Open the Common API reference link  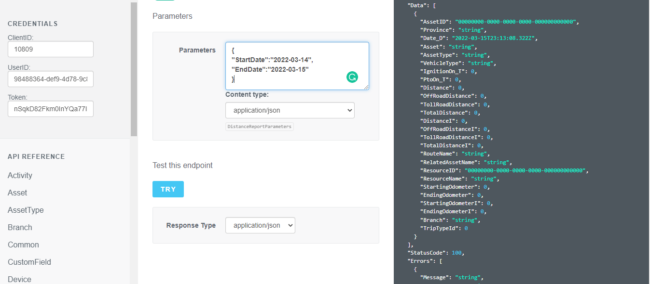click(x=23, y=245)
